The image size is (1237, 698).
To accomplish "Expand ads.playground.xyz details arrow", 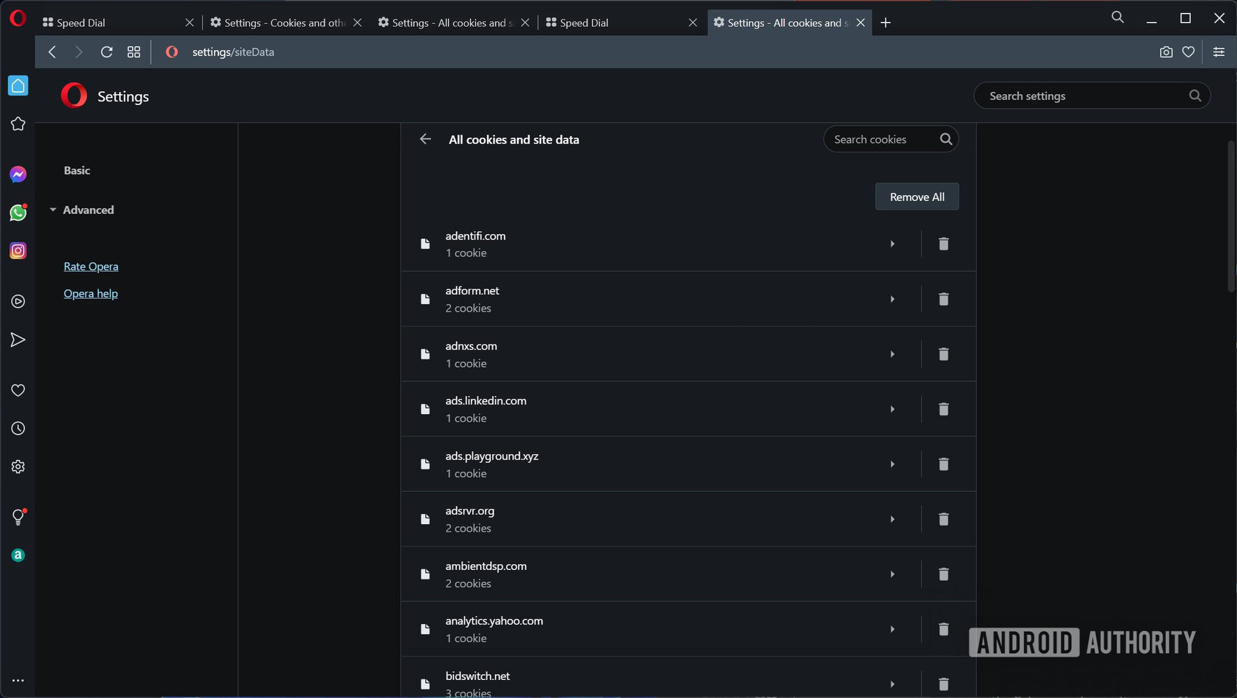I will click(x=892, y=464).
